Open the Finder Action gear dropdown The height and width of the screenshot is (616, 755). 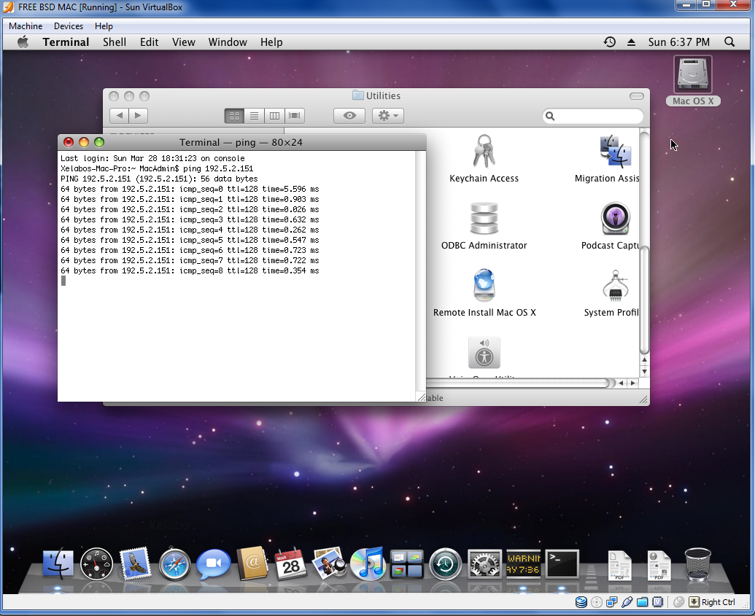(x=387, y=116)
